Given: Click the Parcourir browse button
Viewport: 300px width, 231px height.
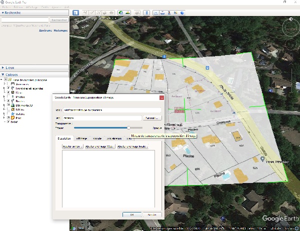Looking at the screenshot, I should point(152,118).
